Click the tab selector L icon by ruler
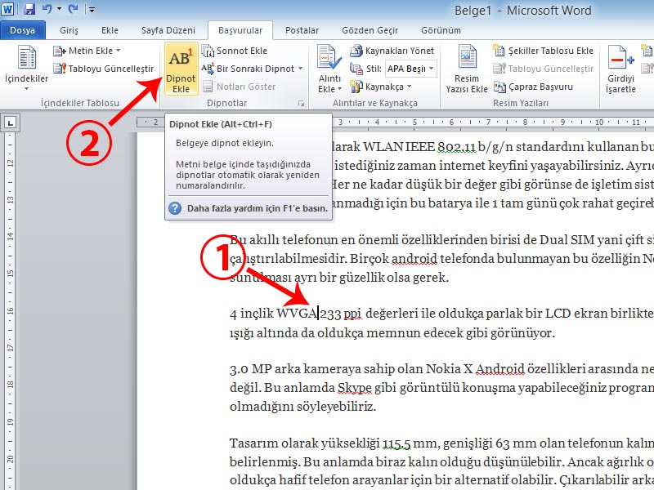The width and height of the screenshot is (654, 490). click(10, 122)
